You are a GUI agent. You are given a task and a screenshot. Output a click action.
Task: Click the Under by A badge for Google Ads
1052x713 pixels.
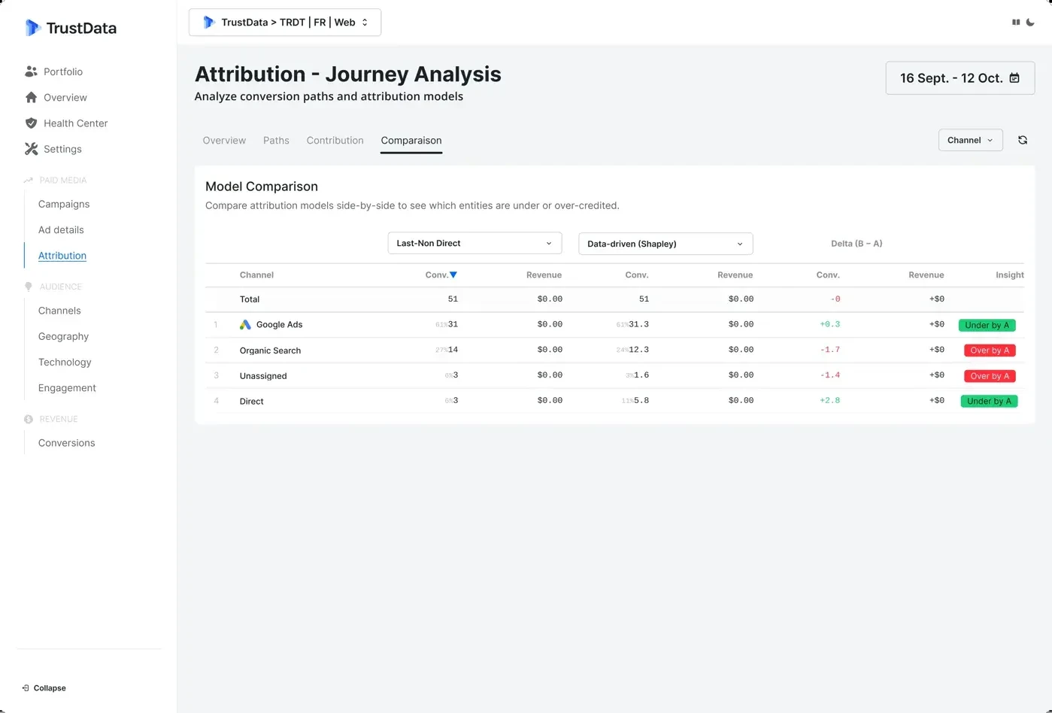pyautogui.click(x=987, y=324)
